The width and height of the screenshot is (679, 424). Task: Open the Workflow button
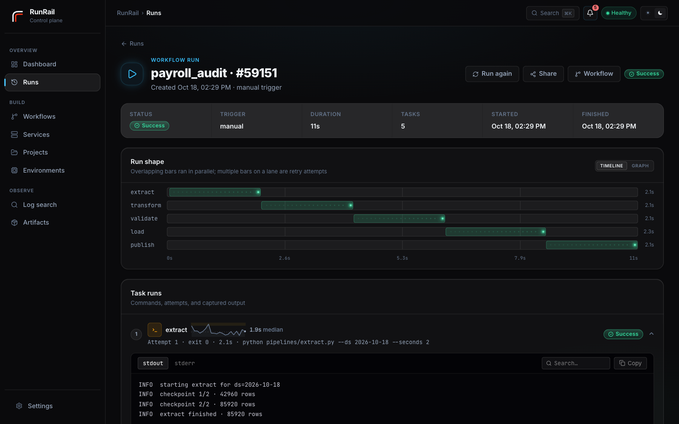tap(594, 74)
